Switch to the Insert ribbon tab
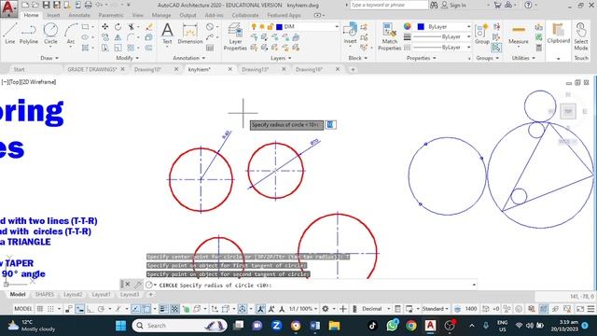Screen dimensions: 597x336 click(53, 15)
